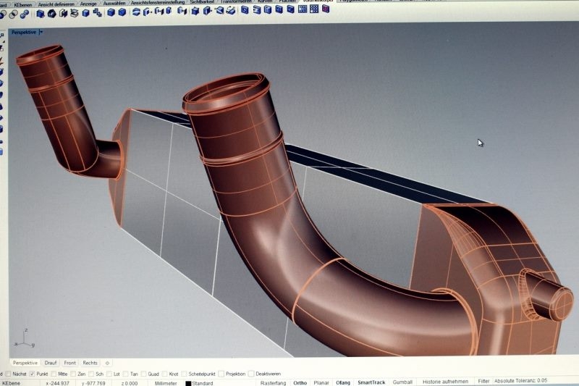Toggle Ortho mode in the status bar
This screenshot has height=386, width=579.
pyautogui.click(x=300, y=382)
